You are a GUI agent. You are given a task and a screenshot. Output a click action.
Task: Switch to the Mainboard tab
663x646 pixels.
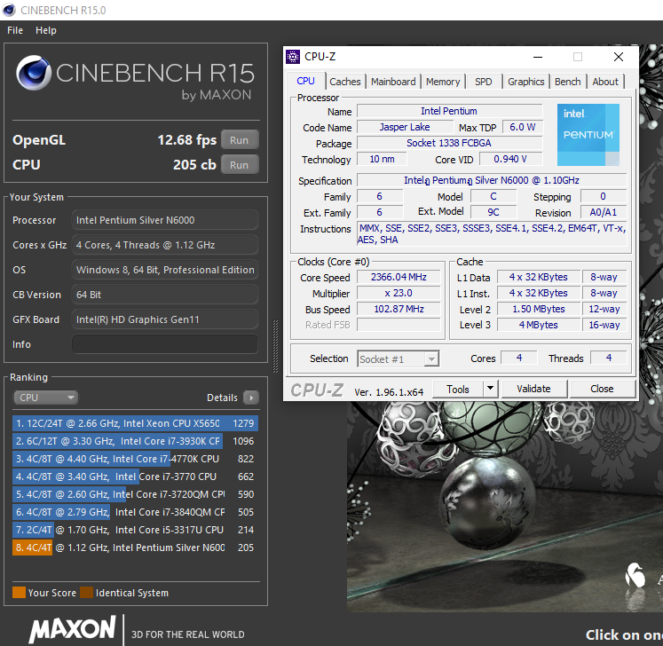pyautogui.click(x=393, y=82)
